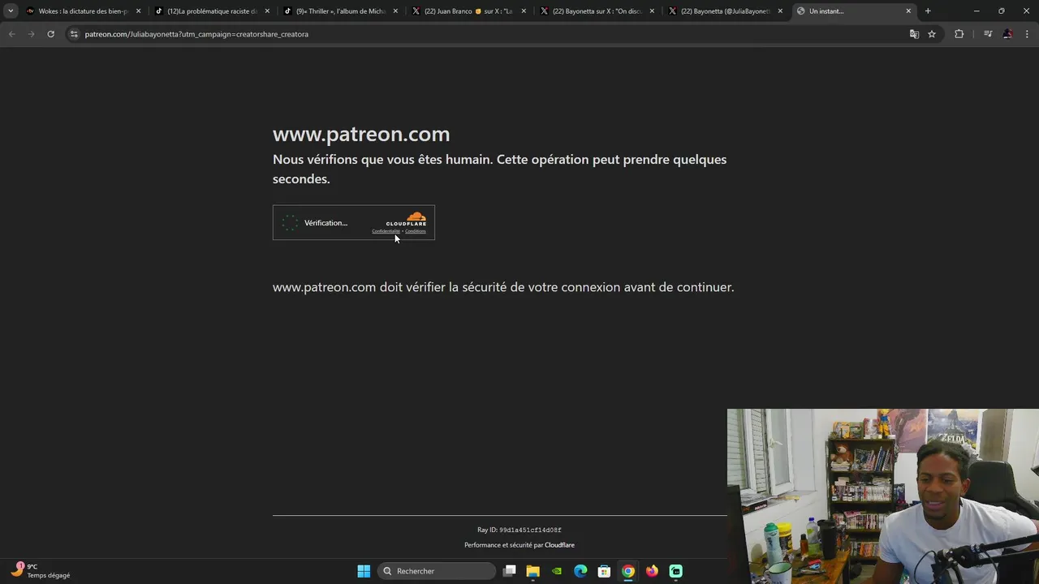
Task: Click the verification spinner
Action: pos(290,223)
